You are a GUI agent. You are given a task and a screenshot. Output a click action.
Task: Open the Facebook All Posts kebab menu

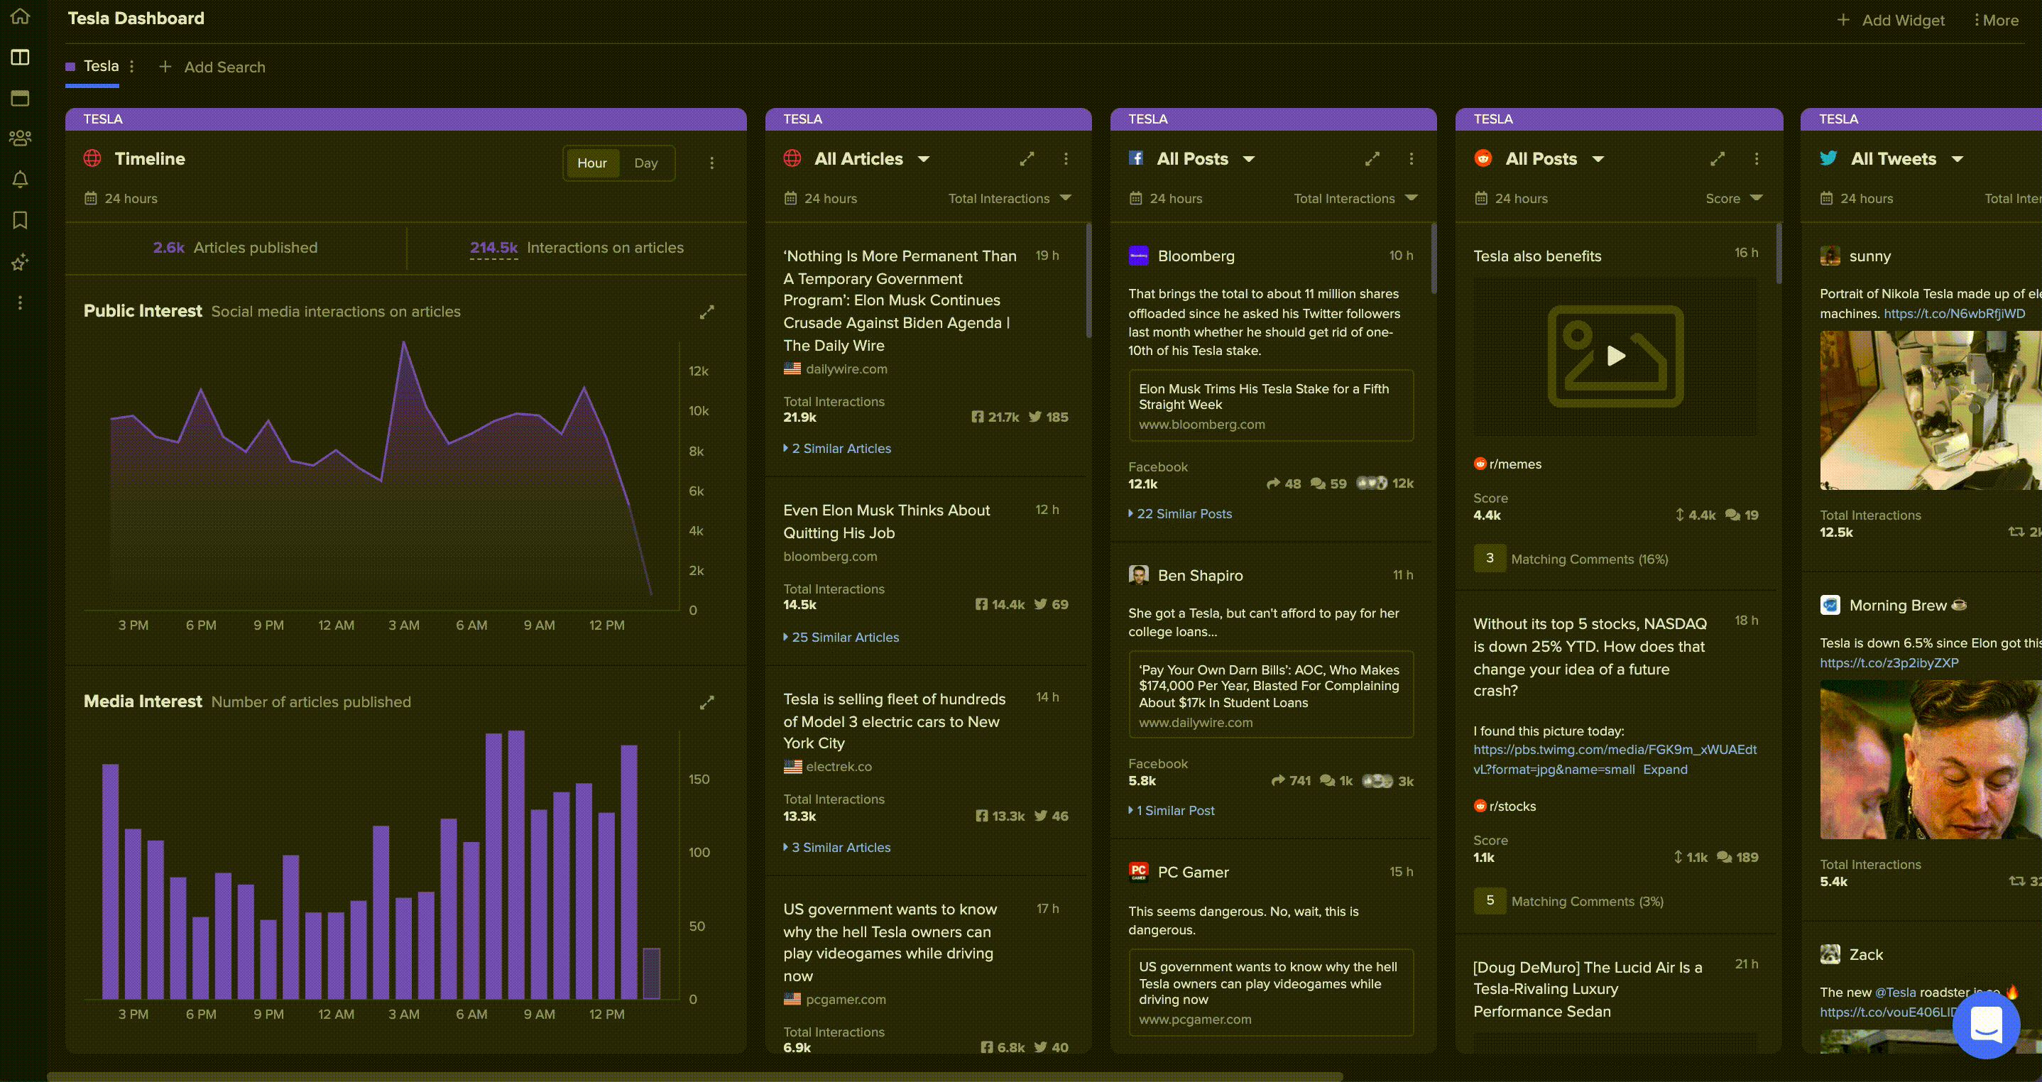click(x=1411, y=159)
